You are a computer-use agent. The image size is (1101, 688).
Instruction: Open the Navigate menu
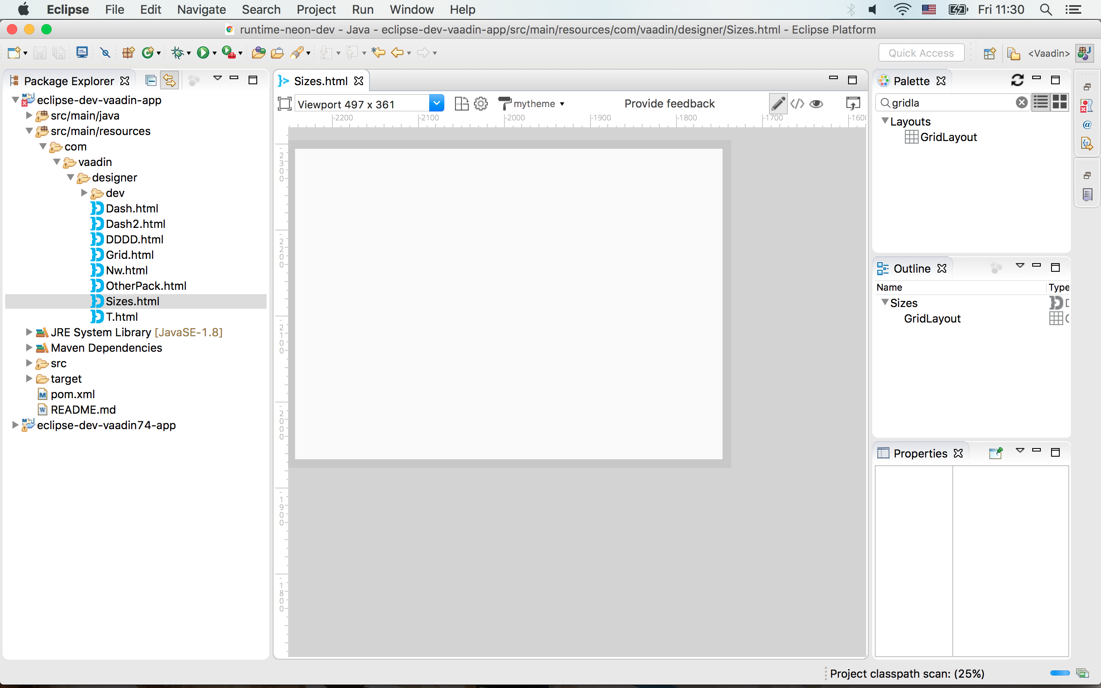(x=202, y=9)
